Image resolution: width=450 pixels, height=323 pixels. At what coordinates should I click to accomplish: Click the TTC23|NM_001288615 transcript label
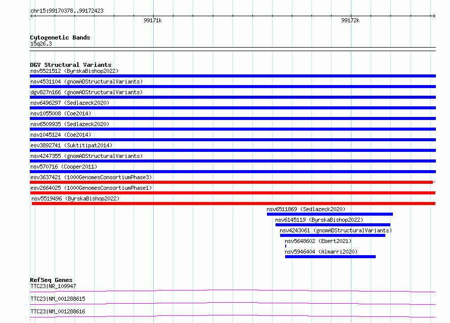[x=58, y=299]
